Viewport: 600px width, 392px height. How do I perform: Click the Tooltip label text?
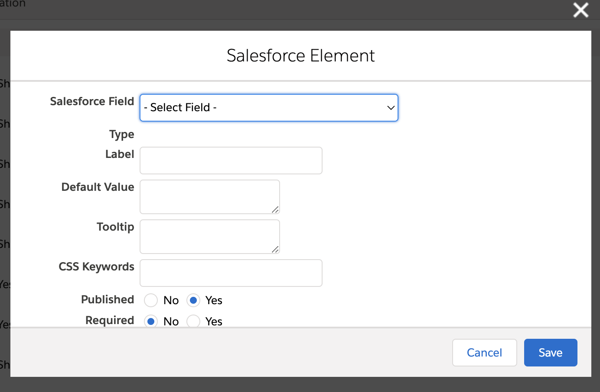116,227
